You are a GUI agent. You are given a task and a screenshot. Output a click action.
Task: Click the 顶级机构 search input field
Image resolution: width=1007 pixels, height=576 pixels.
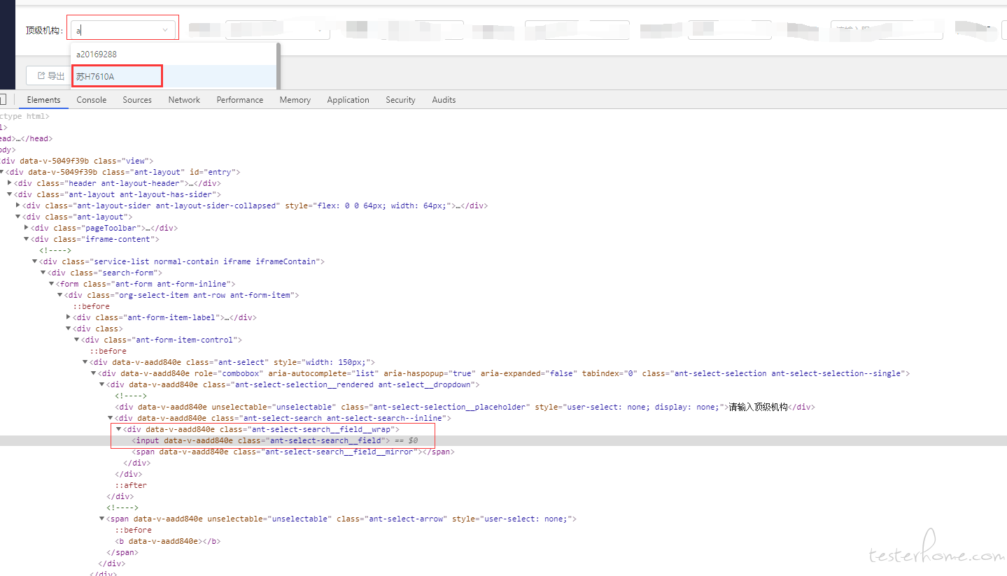click(122, 30)
